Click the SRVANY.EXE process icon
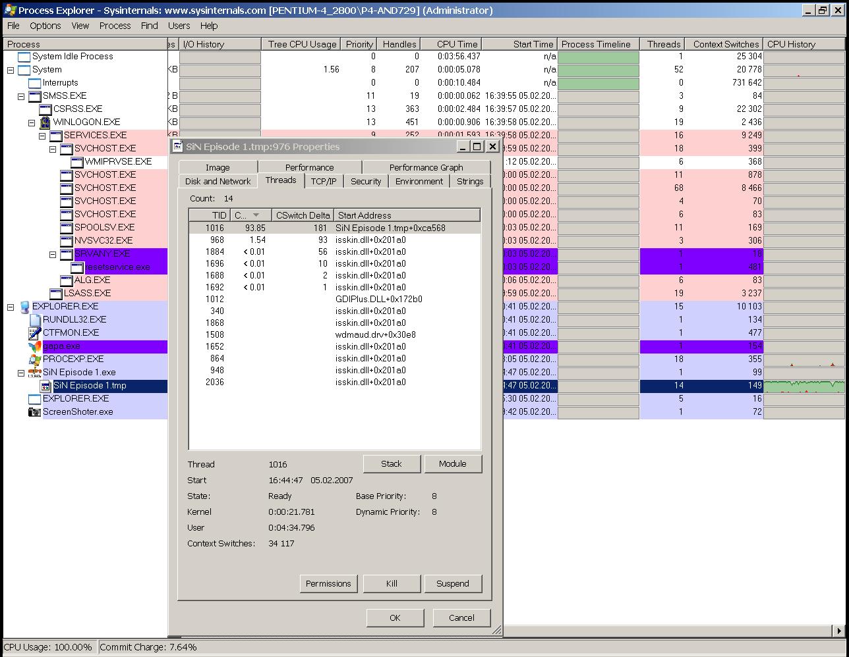 [x=67, y=254]
